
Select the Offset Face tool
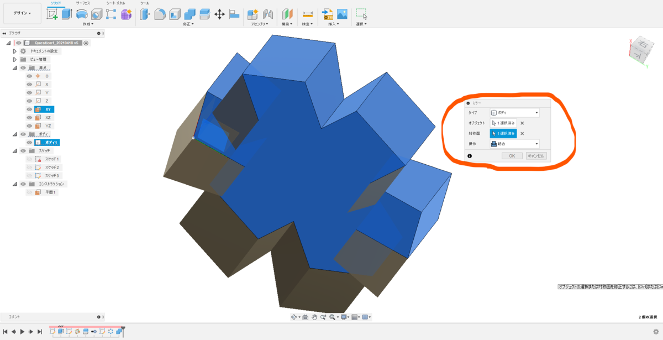(204, 14)
